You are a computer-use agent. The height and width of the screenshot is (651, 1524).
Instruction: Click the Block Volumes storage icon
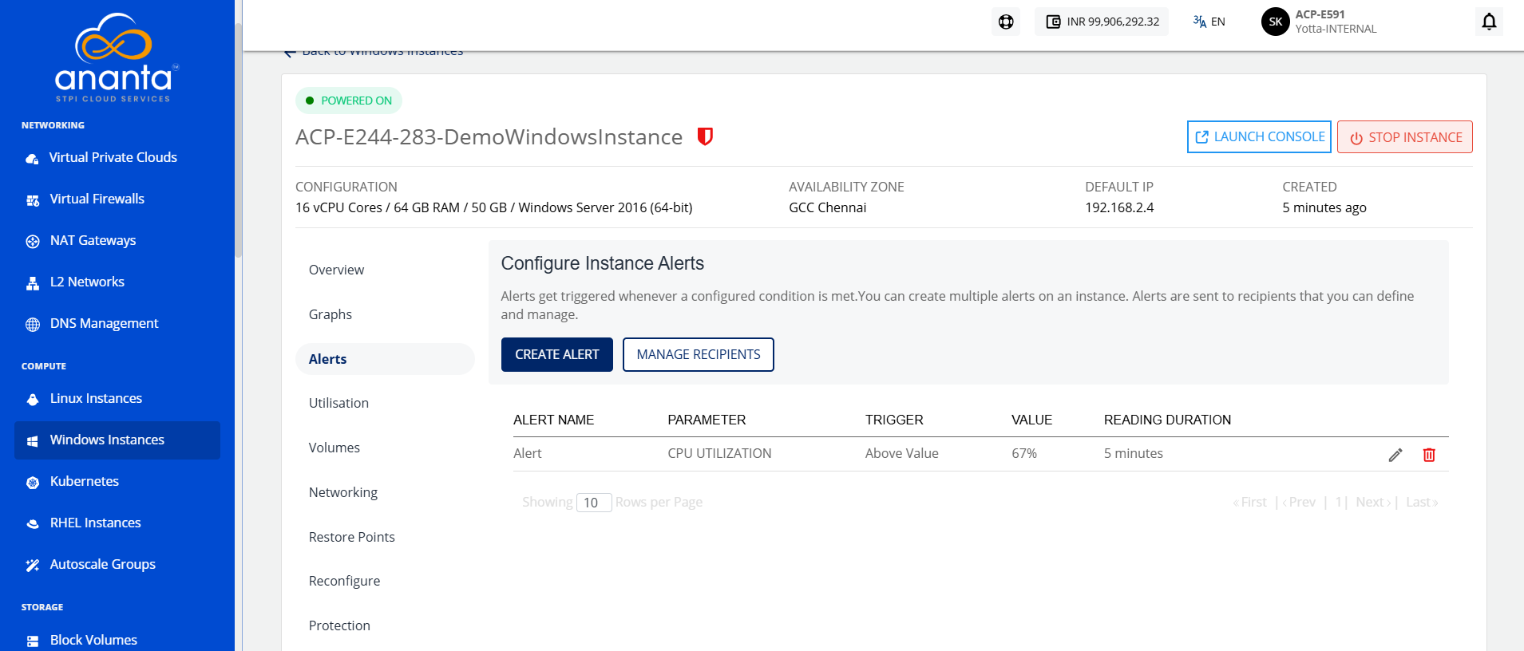tap(33, 641)
